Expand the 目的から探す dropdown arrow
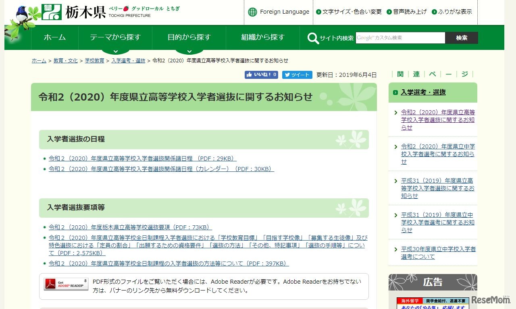Screen dimensions: 516x309 [189, 50]
